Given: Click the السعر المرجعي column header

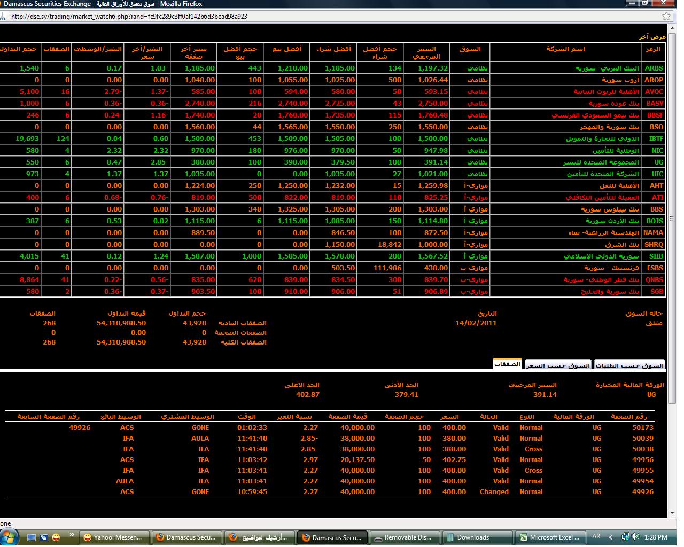Looking at the screenshot, I should [x=426, y=53].
